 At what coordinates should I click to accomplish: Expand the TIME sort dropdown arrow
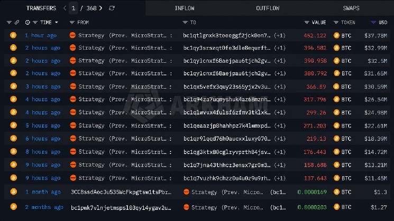[57, 22]
